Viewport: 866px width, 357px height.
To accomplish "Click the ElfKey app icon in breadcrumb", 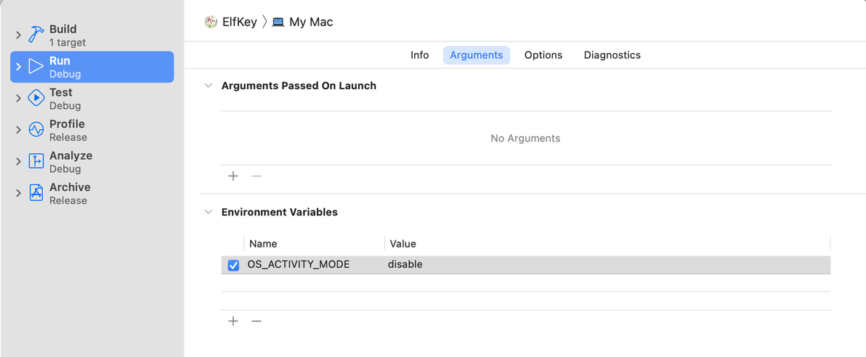I will (211, 22).
